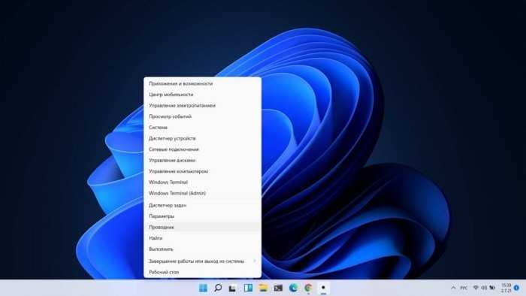Show hidden tray icons chevron

(453, 288)
